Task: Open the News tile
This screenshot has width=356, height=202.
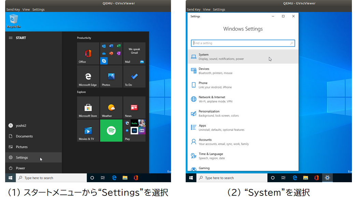Action: click(134, 107)
